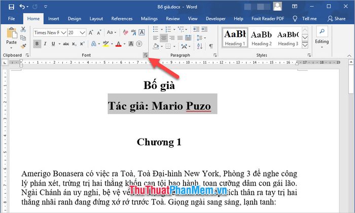Open the font size dropdown
Screen dimensions: 355x213
click(82, 33)
